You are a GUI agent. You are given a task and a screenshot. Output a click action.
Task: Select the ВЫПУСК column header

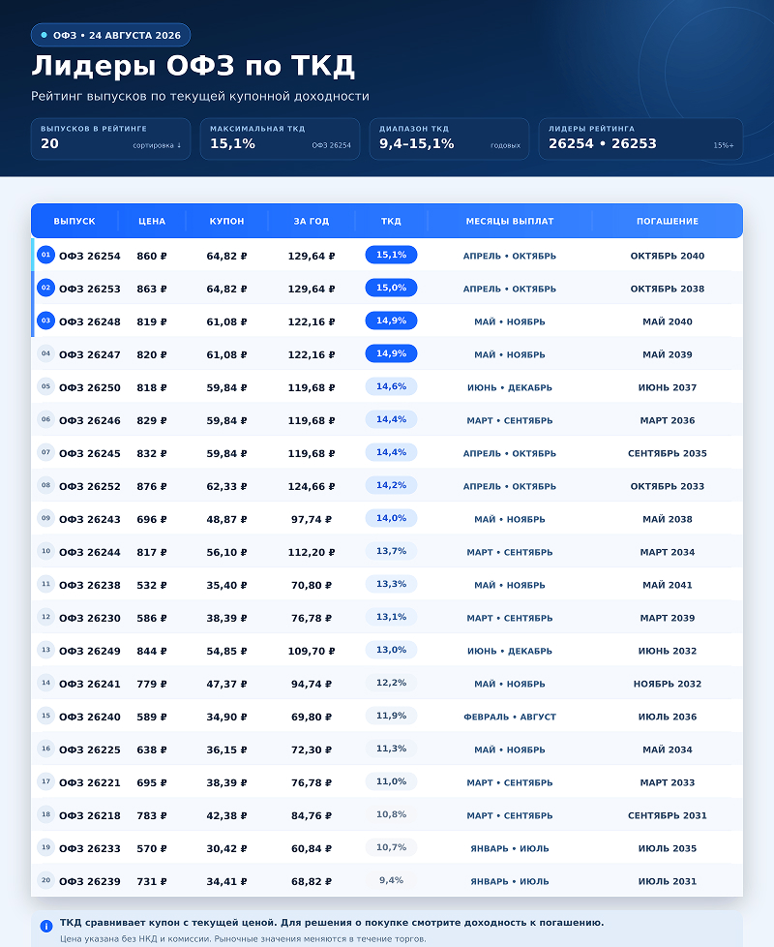pyautogui.click(x=74, y=221)
